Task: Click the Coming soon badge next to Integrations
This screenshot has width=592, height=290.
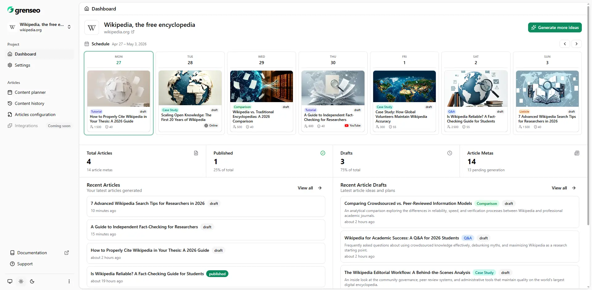Action: [x=59, y=126]
